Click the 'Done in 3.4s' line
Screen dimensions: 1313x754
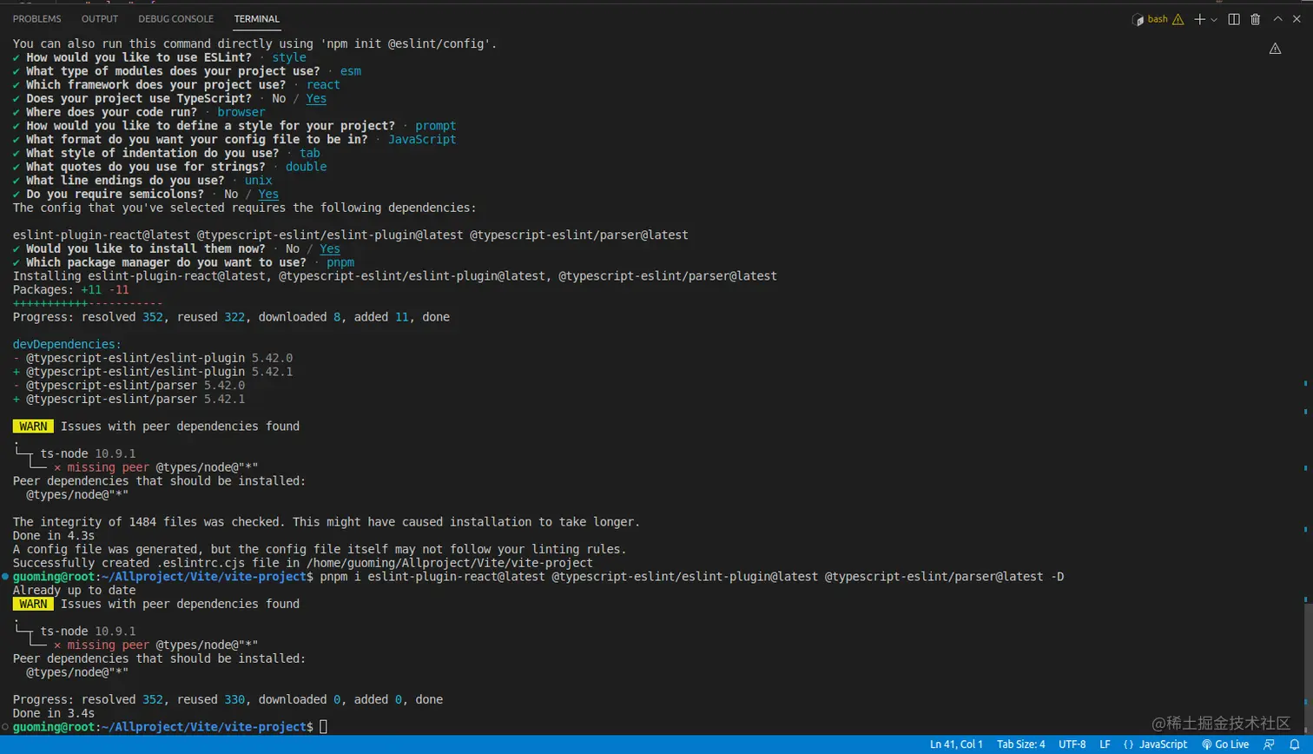[54, 714]
